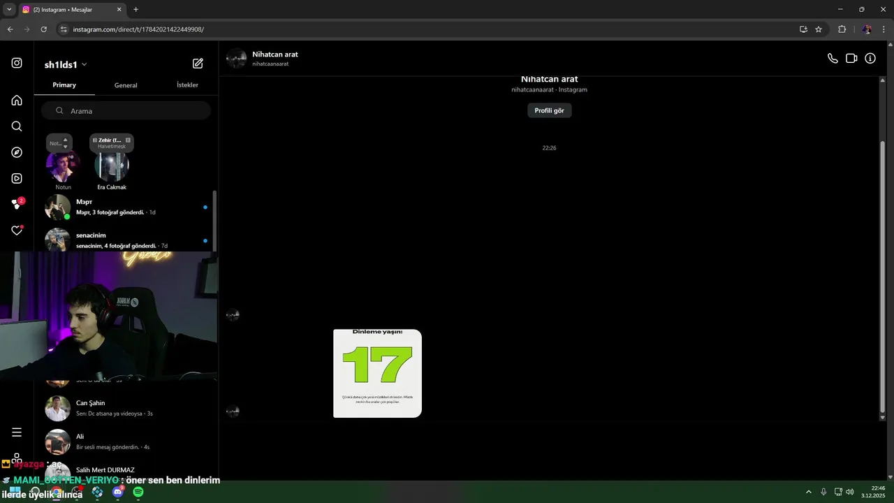The height and width of the screenshot is (503, 894).
Task: Open the Dinleme yaşın 17 image
Action: pyautogui.click(x=377, y=373)
